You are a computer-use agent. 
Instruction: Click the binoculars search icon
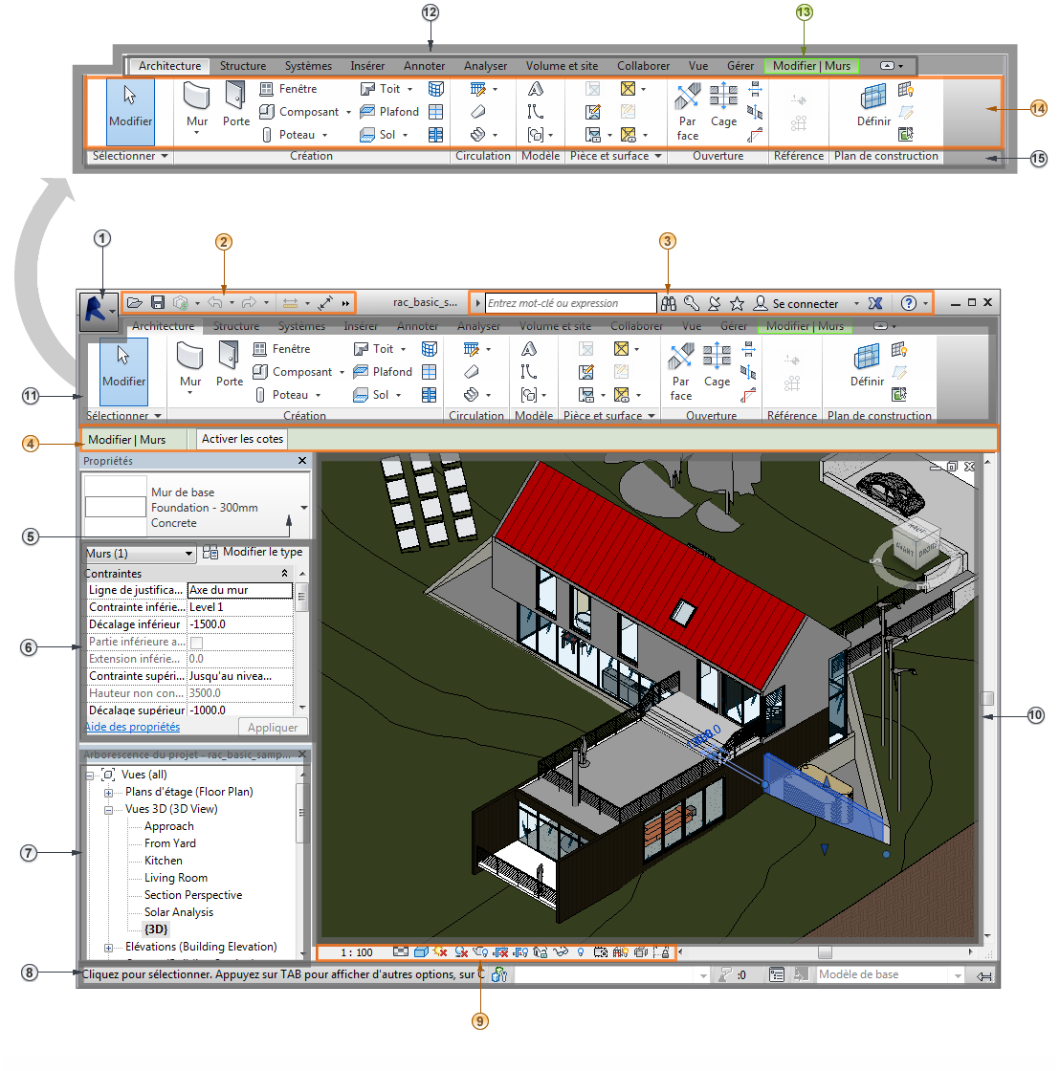(x=669, y=303)
